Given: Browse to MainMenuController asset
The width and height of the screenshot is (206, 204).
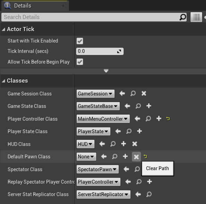Looking at the screenshot, I should click(148, 119).
